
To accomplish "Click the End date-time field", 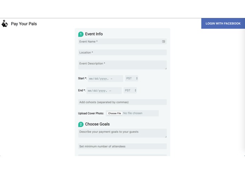I will click(x=104, y=91).
